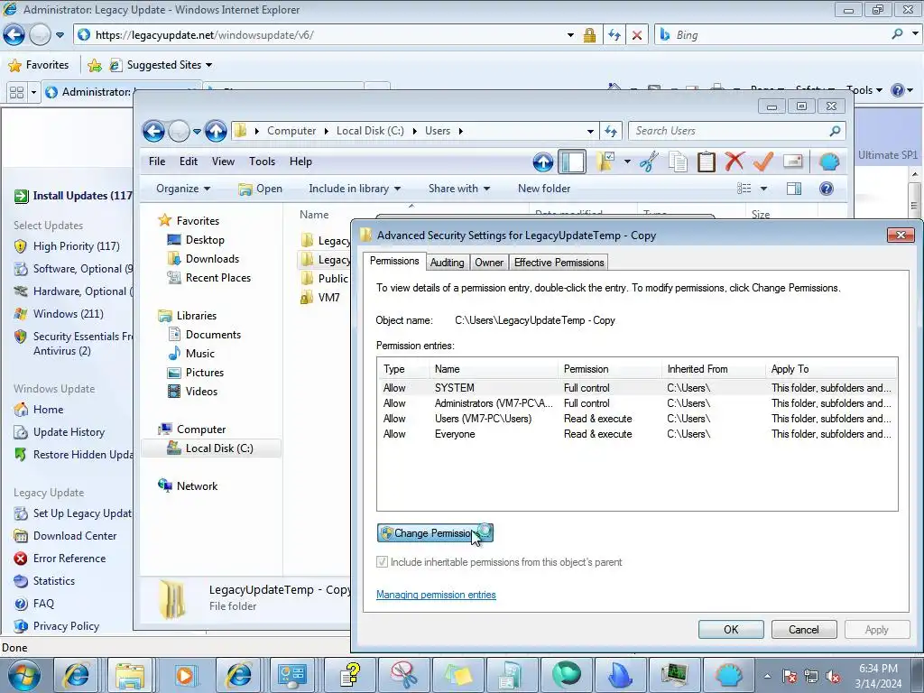The image size is (924, 693).
Task: Click the Change Permissions button
Action: click(435, 533)
